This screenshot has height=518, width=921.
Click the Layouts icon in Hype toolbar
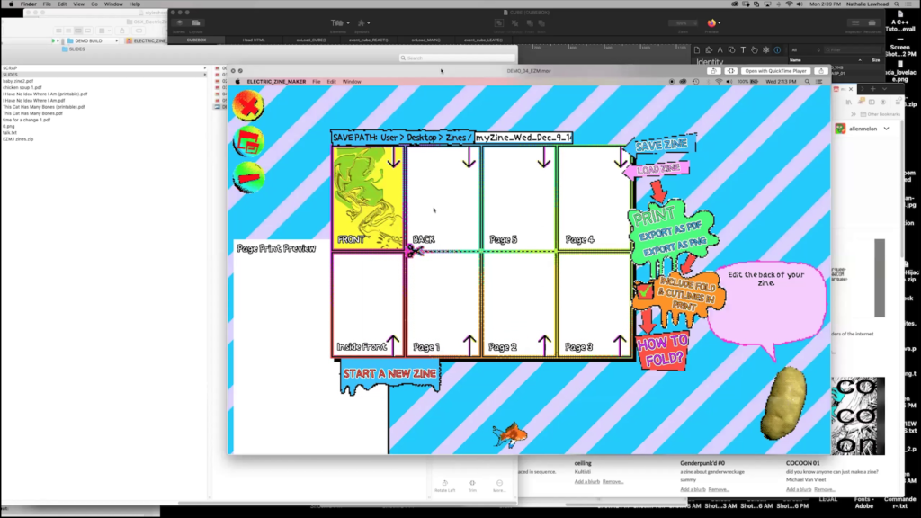[196, 23]
